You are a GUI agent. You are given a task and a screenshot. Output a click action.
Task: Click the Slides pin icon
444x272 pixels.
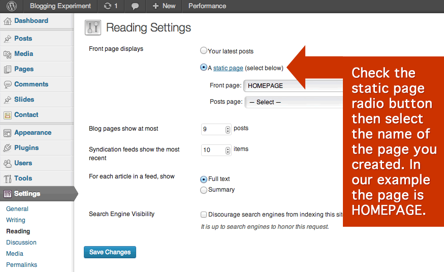(x=8, y=100)
